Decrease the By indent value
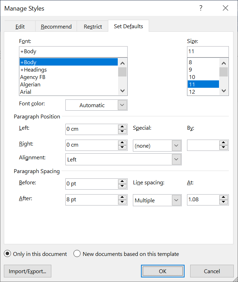Viewport: 238px width, 282px height. (224, 147)
